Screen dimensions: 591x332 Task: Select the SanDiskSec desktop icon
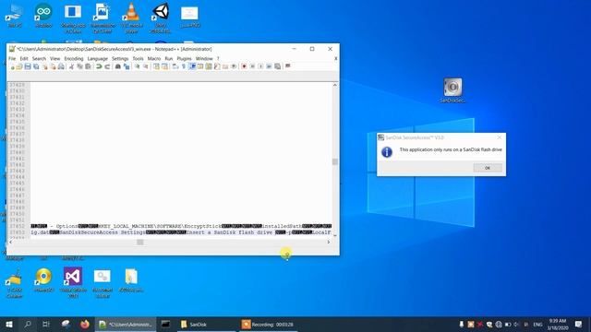pos(452,90)
